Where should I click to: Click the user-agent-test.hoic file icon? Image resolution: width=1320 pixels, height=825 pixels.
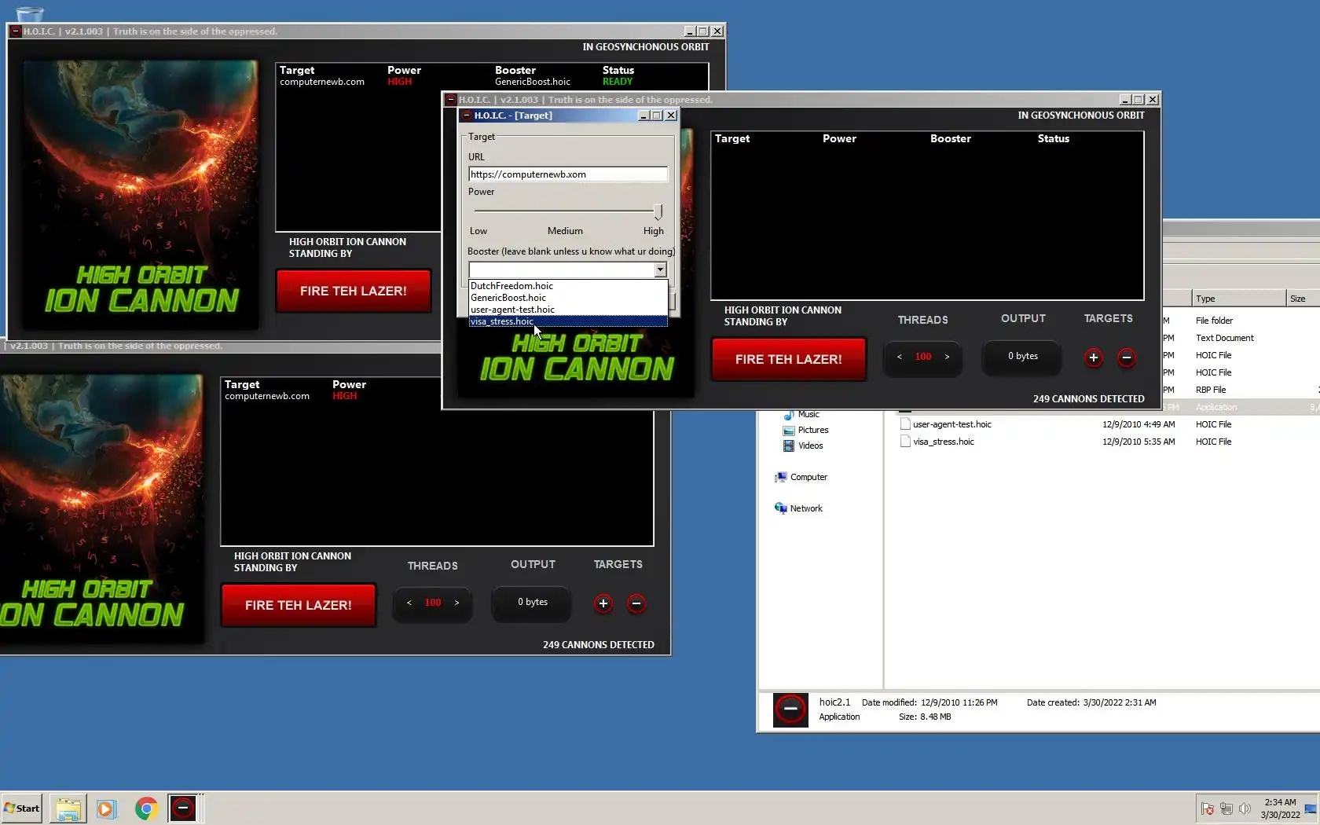tap(905, 424)
